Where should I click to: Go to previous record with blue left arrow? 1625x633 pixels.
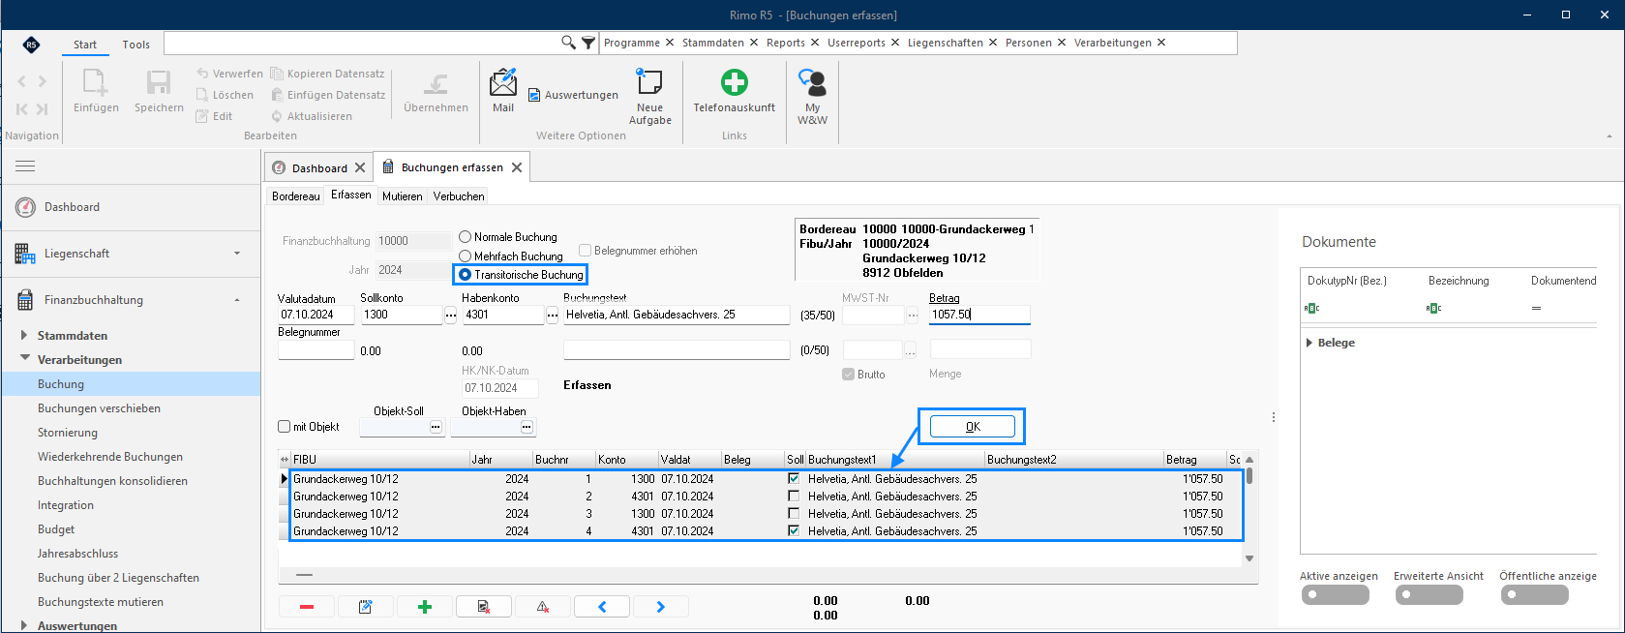[x=602, y=607]
